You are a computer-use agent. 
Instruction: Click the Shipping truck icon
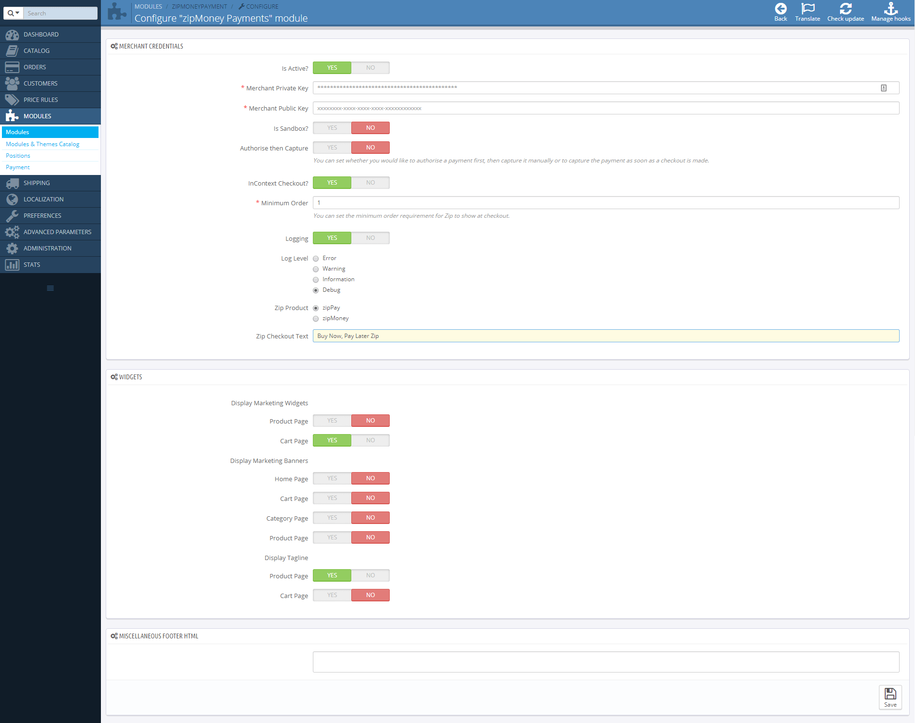pyautogui.click(x=12, y=183)
